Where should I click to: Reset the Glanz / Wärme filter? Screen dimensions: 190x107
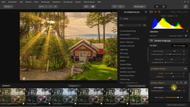[177, 83]
